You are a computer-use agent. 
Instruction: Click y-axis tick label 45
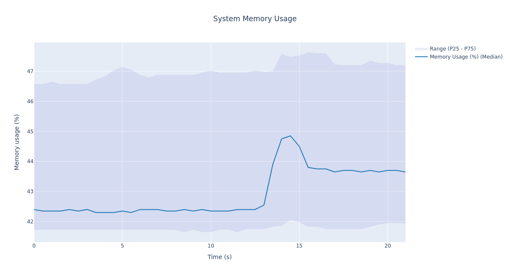(x=29, y=132)
